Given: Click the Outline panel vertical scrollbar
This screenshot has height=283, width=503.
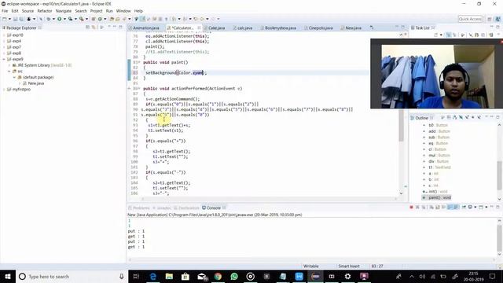Looking at the screenshot, I should [x=500, y=175].
